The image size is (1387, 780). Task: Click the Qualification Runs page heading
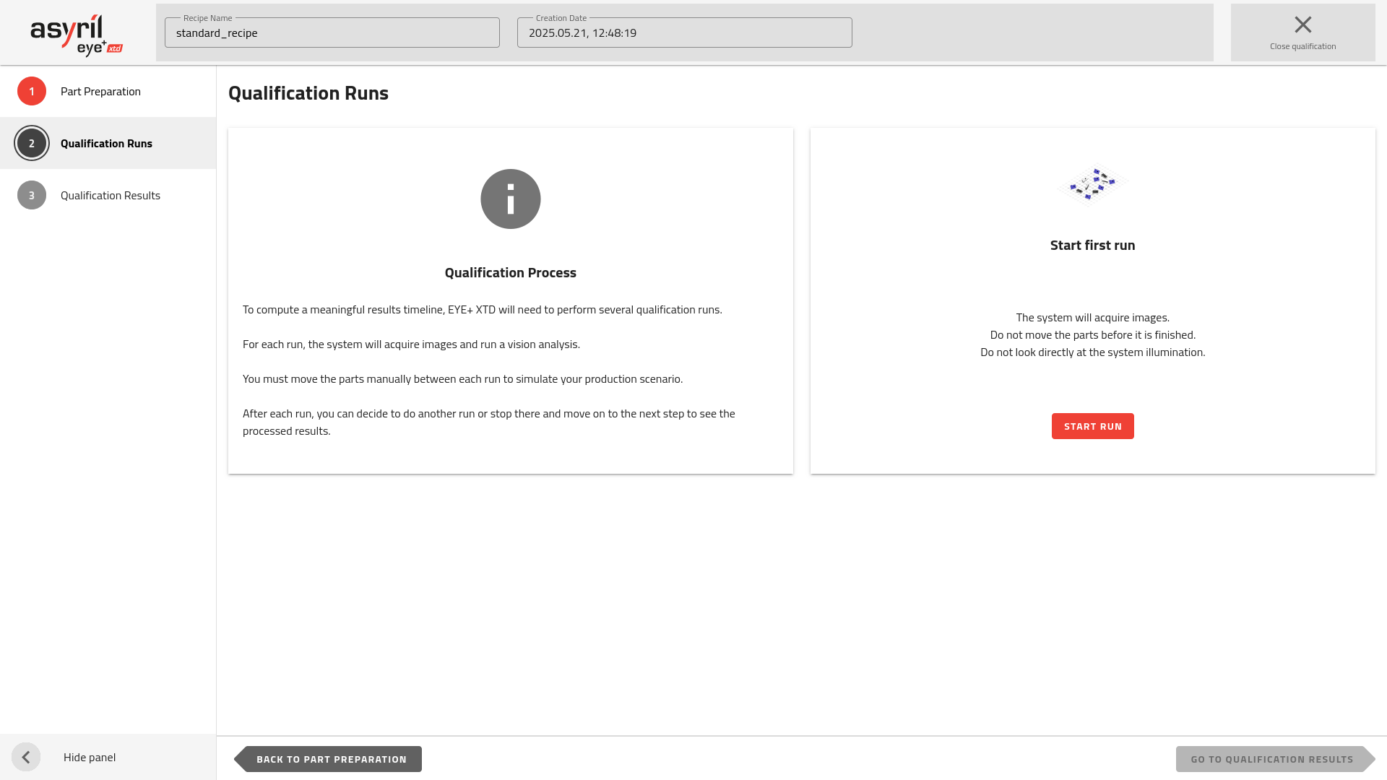[308, 93]
